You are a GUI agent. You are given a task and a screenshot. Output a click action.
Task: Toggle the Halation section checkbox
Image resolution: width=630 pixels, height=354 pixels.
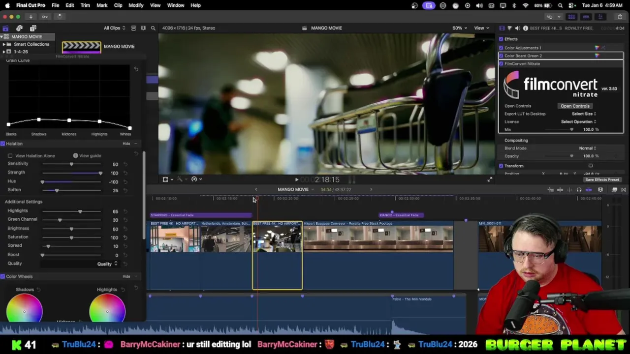(x=2, y=144)
